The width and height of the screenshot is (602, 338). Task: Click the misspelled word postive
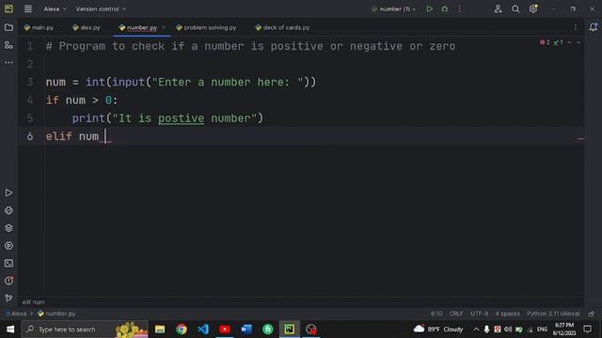(181, 118)
